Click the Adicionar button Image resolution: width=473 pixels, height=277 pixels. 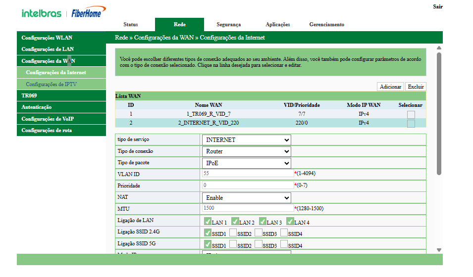pos(390,87)
